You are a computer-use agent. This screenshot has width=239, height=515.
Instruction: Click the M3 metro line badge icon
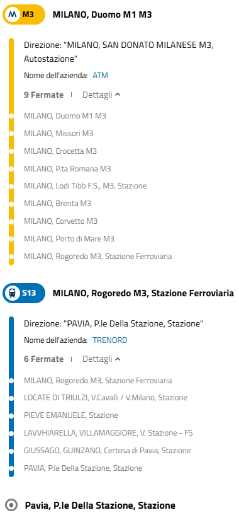pos(24,14)
